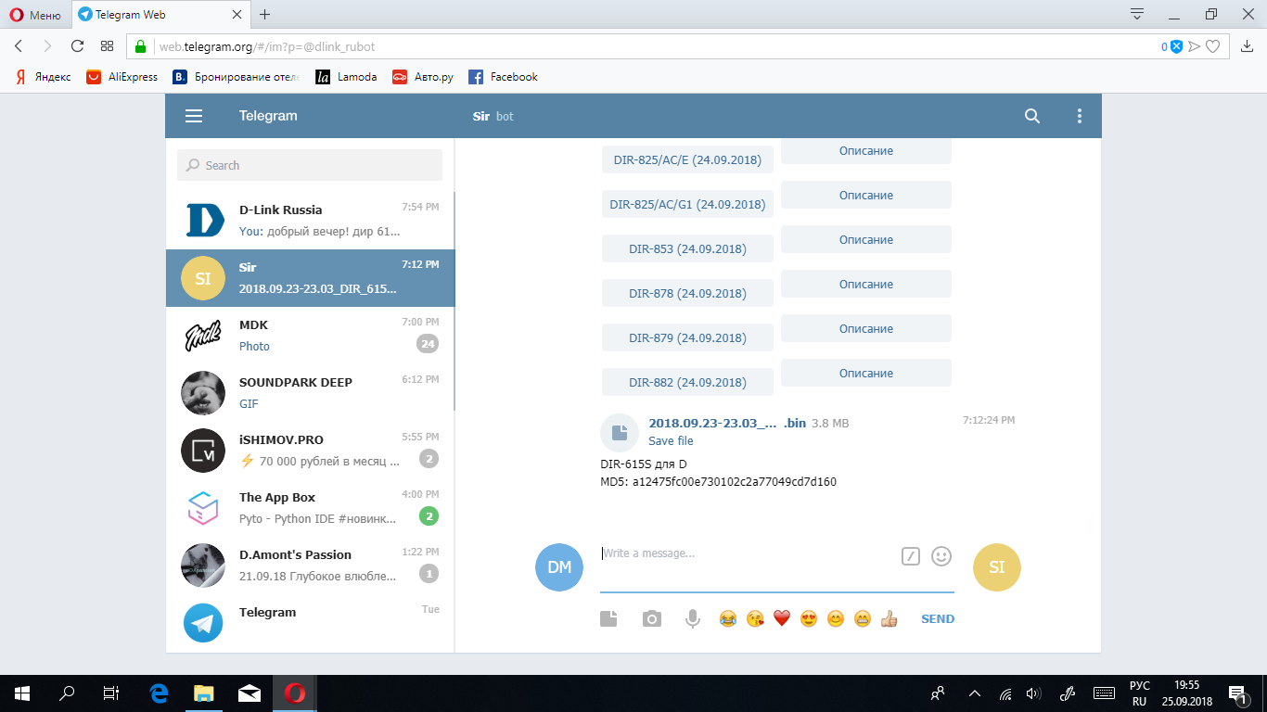Open the emoji picker smiley icon
This screenshot has height=712, width=1267.
click(x=941, y=556)
